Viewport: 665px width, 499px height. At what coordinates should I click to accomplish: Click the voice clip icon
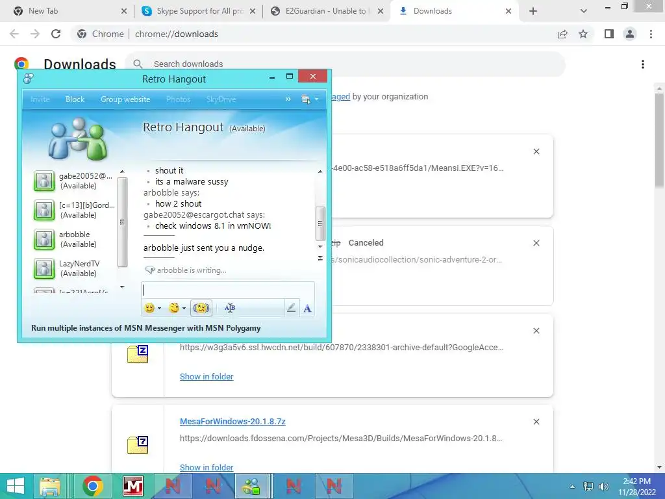230,308
